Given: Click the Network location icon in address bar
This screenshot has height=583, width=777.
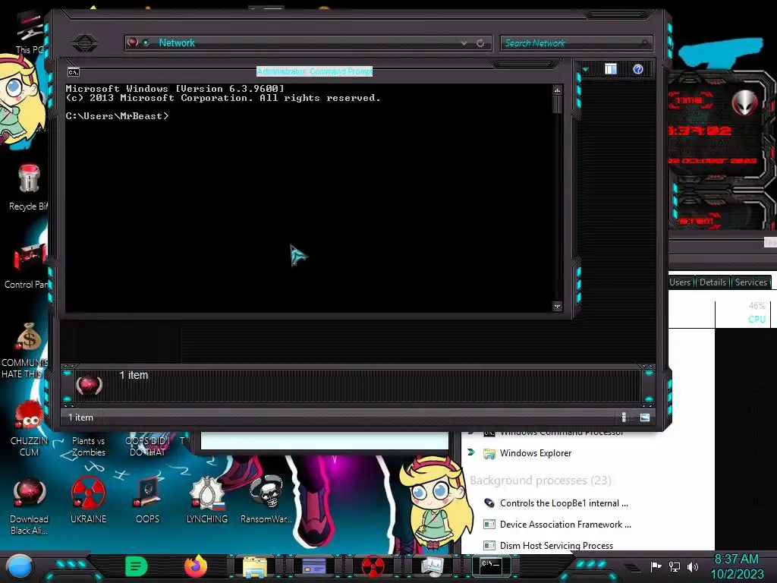Looking at the screenshot, I should (133, 43).
